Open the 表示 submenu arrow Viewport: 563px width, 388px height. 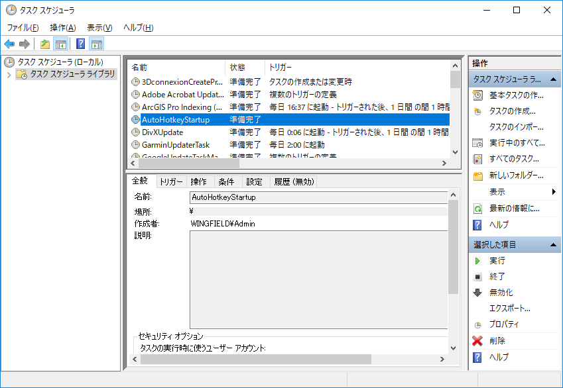point(554,192)
